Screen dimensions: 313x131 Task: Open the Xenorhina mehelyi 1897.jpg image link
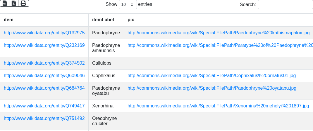[218, 106]
